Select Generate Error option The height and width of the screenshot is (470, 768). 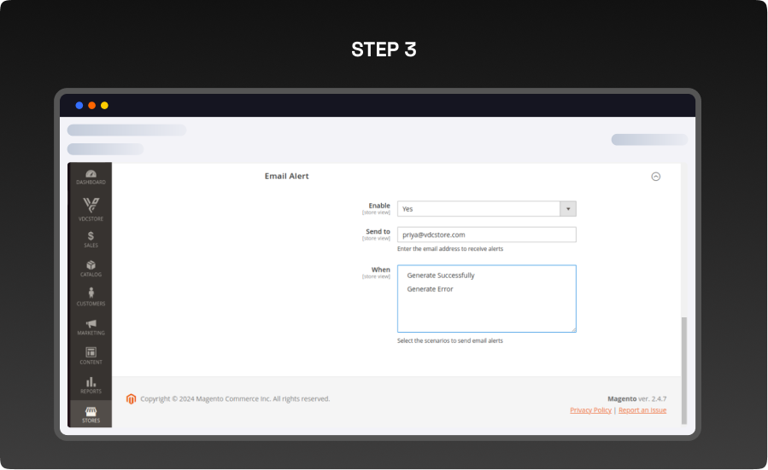tap(430, 289)
